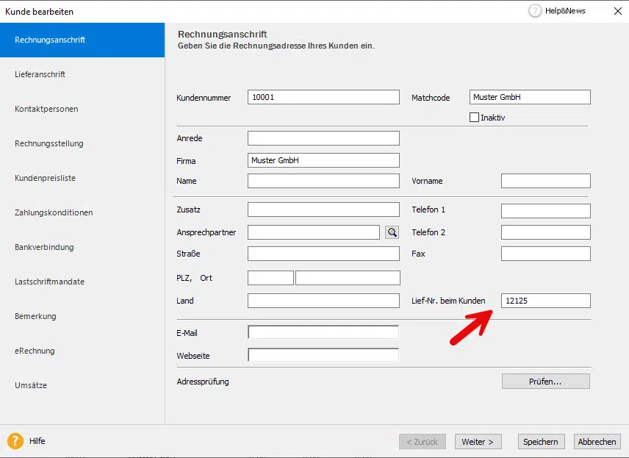Switch to the eRechnung section

point(35,351)
